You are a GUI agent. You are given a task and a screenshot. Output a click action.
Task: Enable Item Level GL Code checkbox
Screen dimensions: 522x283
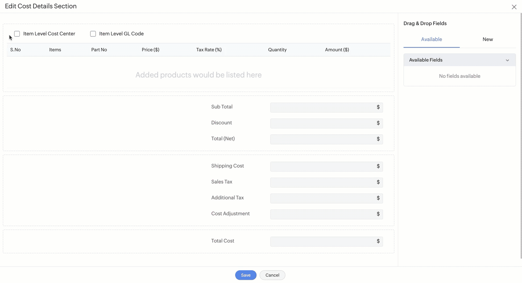pyautogui.click(x=93, y=34)
